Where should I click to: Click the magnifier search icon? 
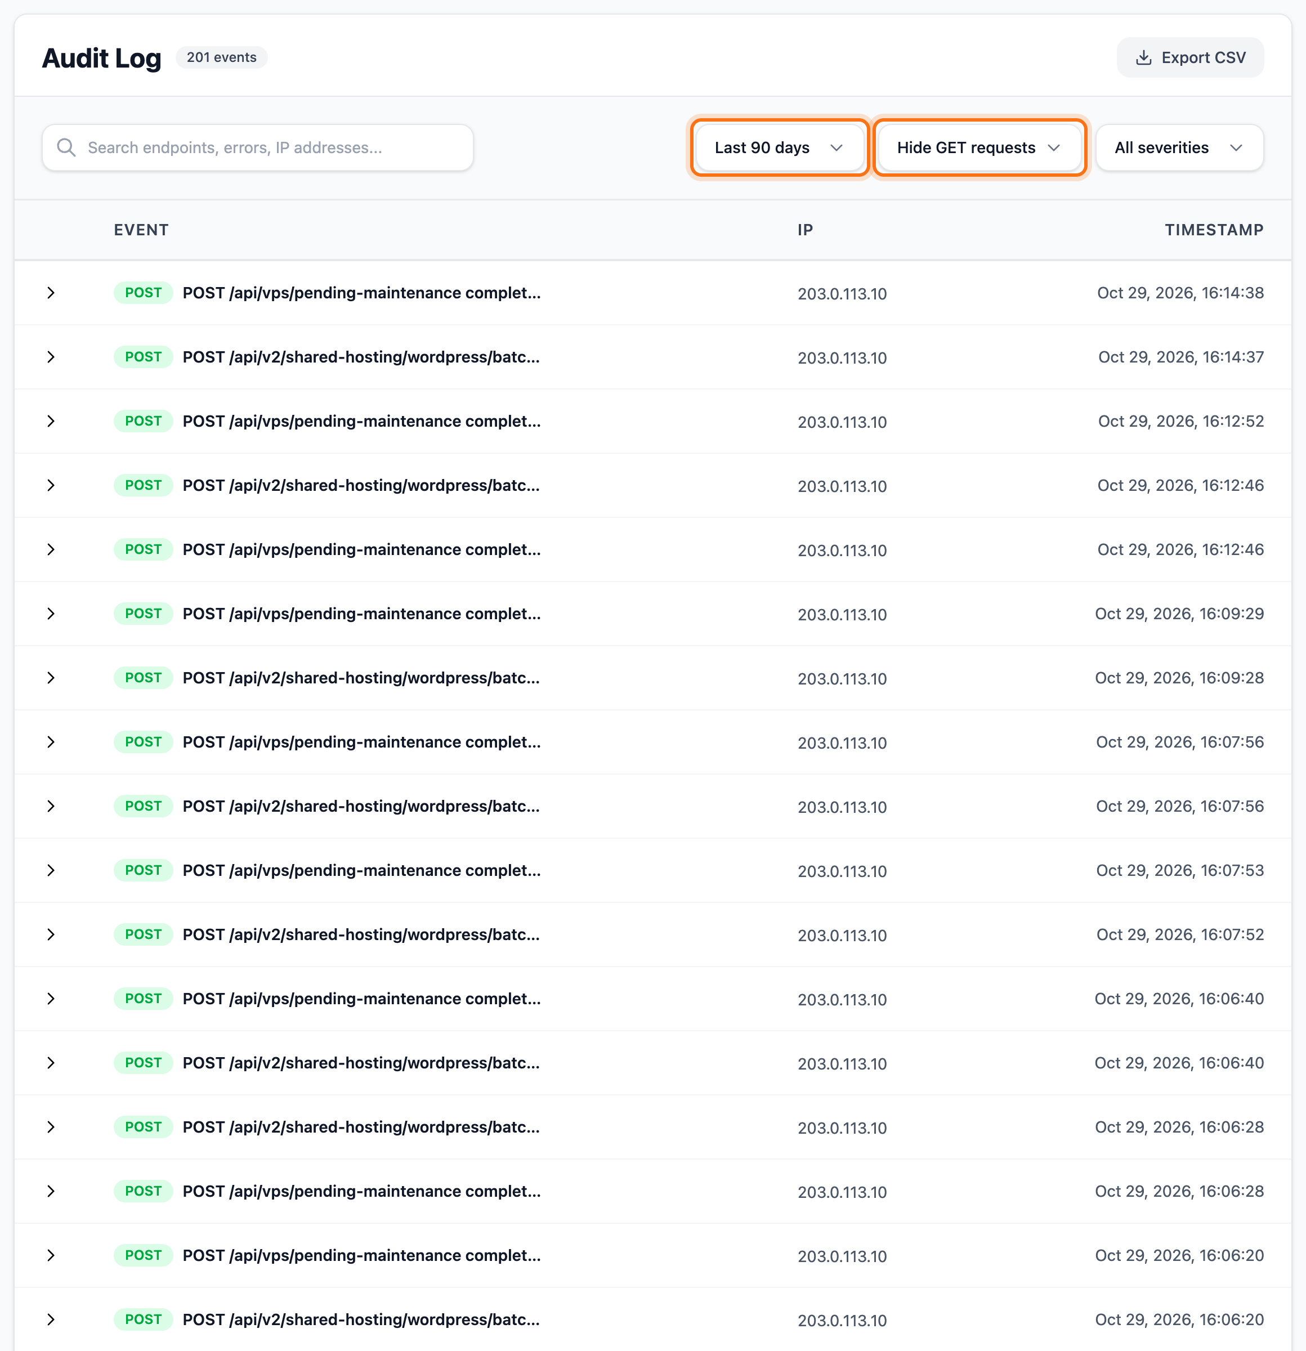(66, 147)
